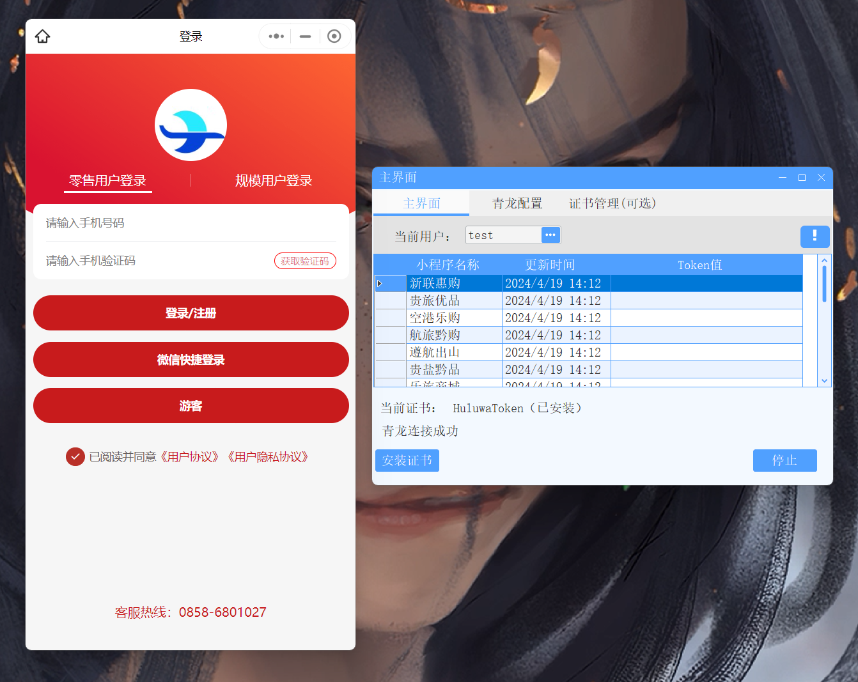This screenshot has height=682, width=858.
Task: Click the 小程序名称 column header
Action: click(x=448, y=265)
